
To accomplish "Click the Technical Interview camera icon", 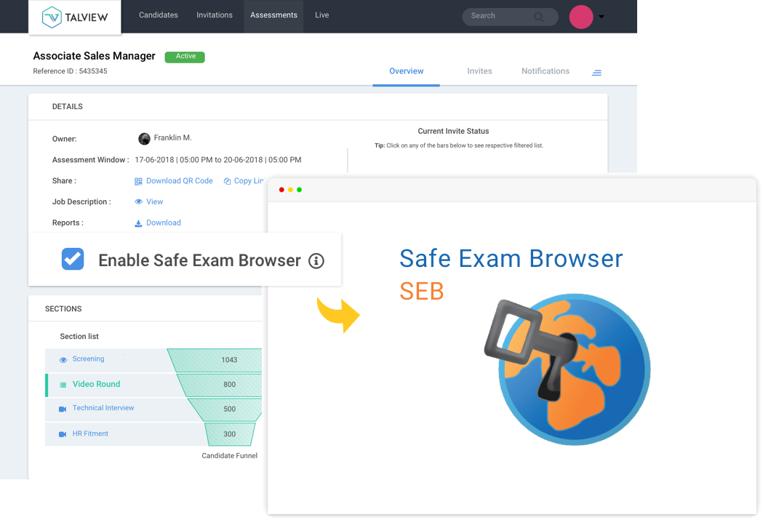I will (x=63, y=409).
